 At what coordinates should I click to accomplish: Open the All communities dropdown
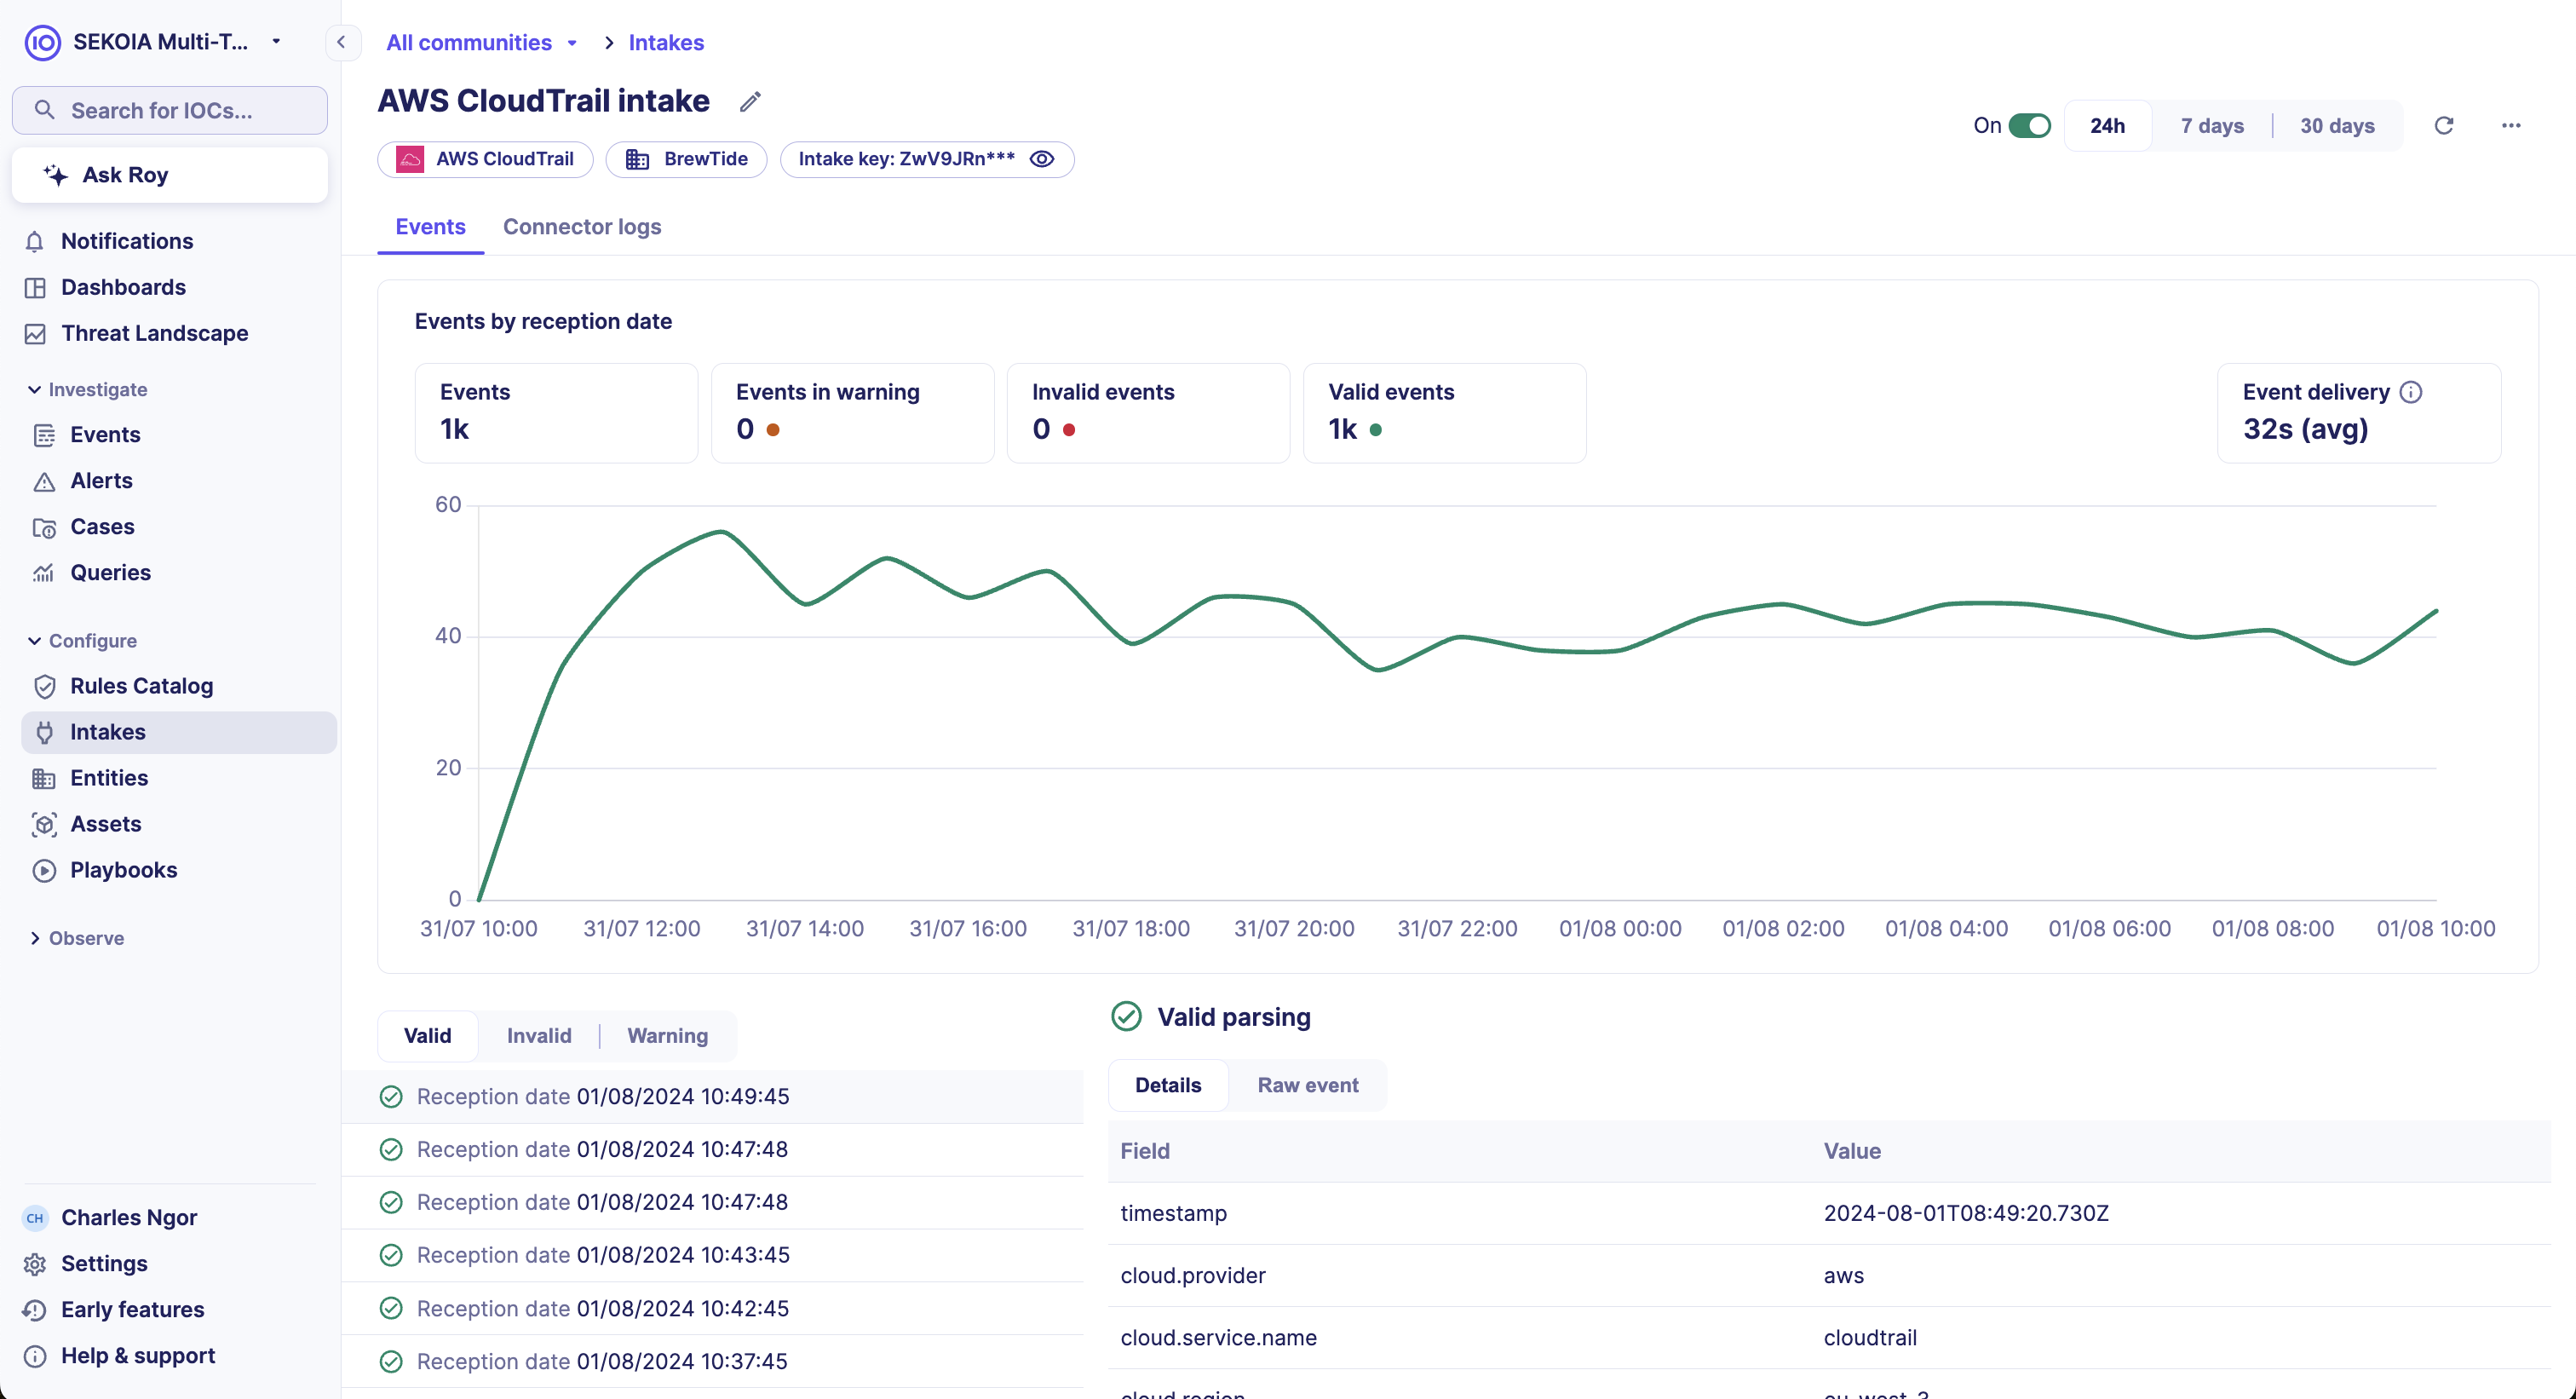[482, 43]
